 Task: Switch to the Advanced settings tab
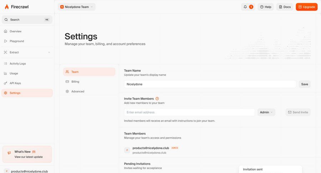(x=77, y=92)
